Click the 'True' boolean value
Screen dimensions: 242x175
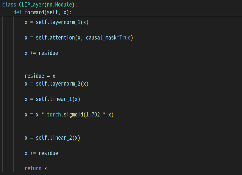pyautogui.click(x=125, y=38)
